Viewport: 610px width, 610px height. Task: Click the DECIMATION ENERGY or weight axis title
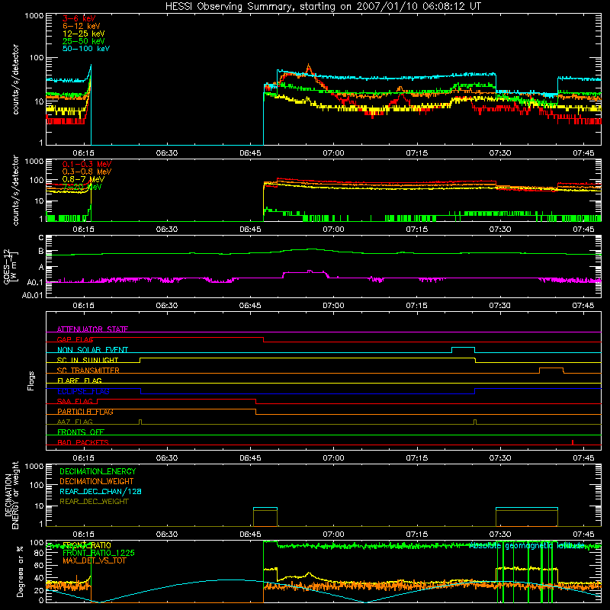pyautogui.click(x=11, y=495)
